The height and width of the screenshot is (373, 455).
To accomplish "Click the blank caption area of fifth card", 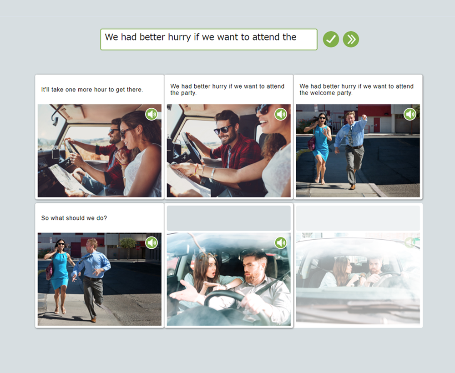I will [x=228, y=218].
